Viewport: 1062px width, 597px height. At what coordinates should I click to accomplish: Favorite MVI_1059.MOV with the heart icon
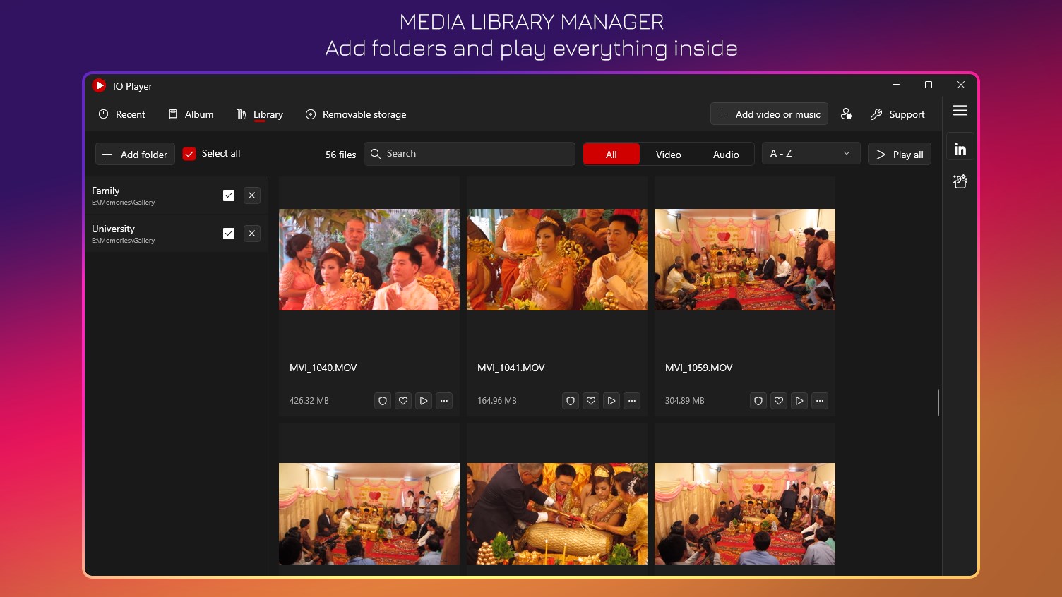[779, 401]
